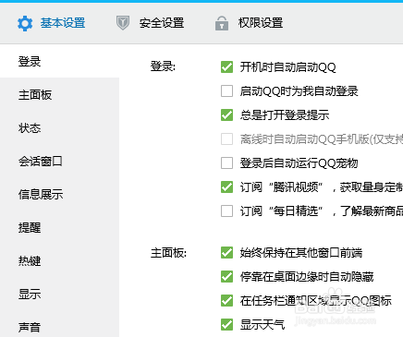The image size is (403, 337).
Task: Disable 始终保持在其他窗口前端 checkbox
Action: pyautogui.click(x=226, y=253)
